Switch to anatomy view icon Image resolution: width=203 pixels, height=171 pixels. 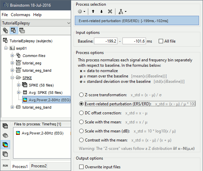click(x=6, y=30)
